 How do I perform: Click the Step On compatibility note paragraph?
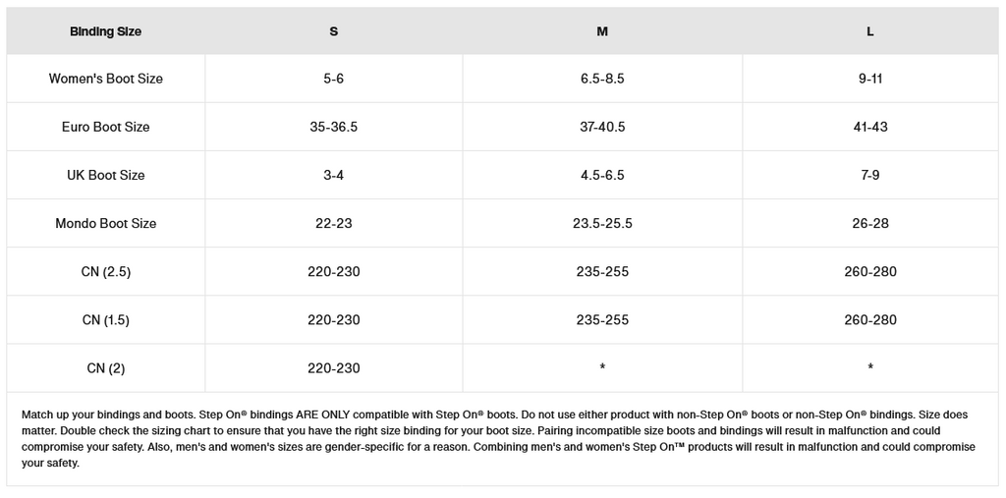(501, 438)
